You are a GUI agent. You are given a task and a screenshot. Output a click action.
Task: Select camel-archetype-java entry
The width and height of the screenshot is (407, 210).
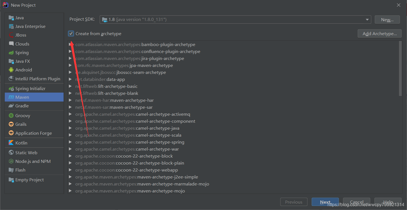[127, 128]
